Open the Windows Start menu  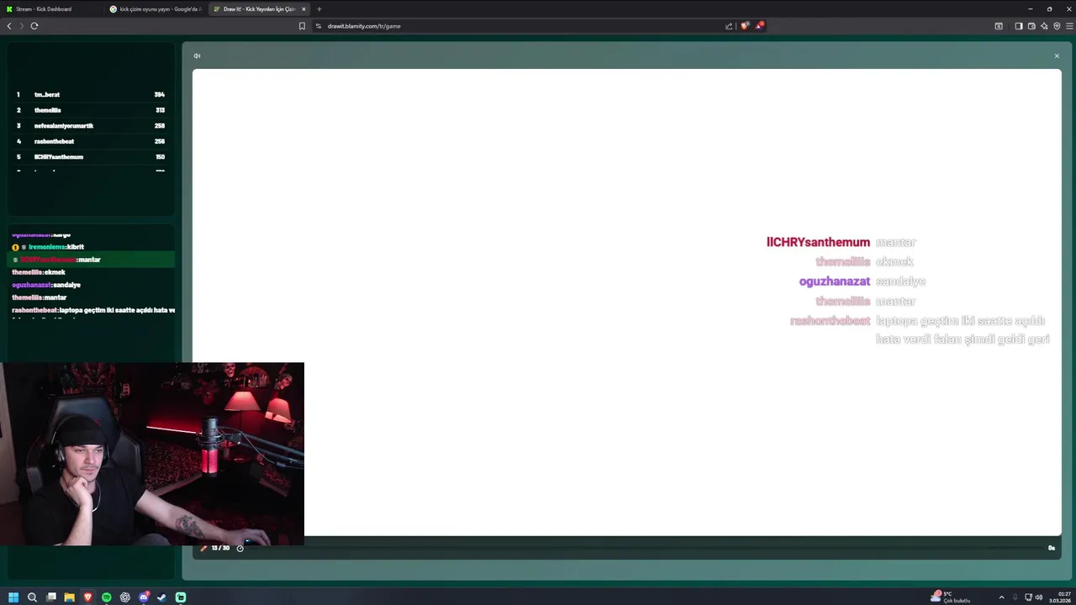point(13,597)
